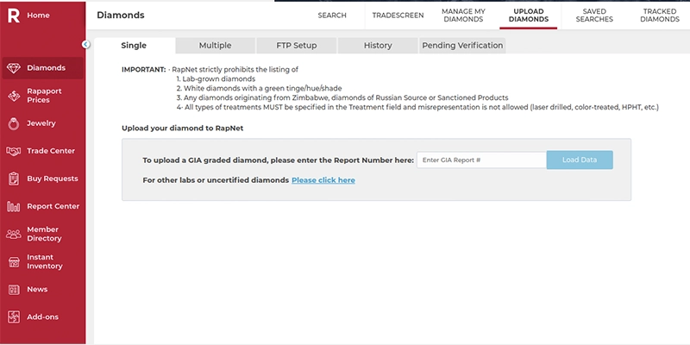Follow the 'Please click here' link
690x345 pixels.
tap(323, 180)
